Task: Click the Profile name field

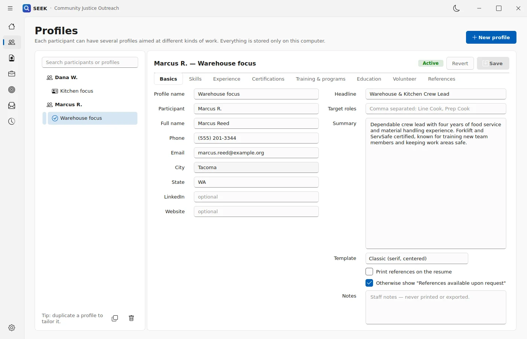Action: point(256,94)
